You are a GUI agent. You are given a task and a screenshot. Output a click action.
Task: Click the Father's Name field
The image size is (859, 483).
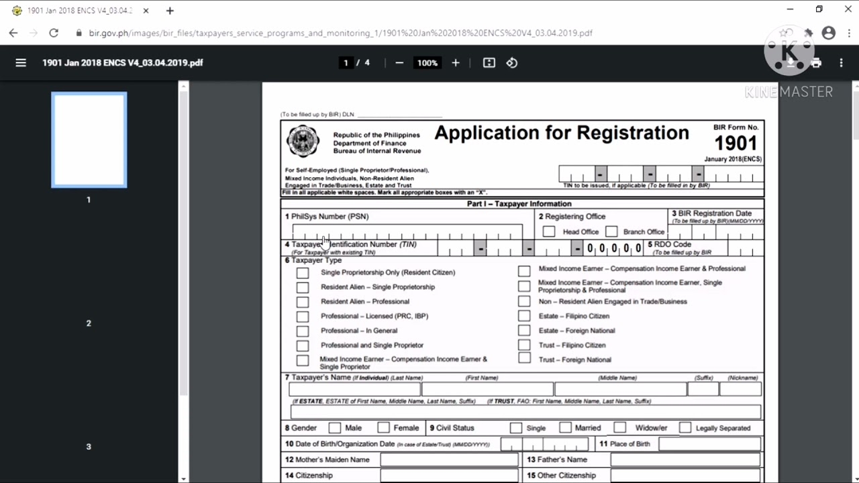(x=686, y=460)
